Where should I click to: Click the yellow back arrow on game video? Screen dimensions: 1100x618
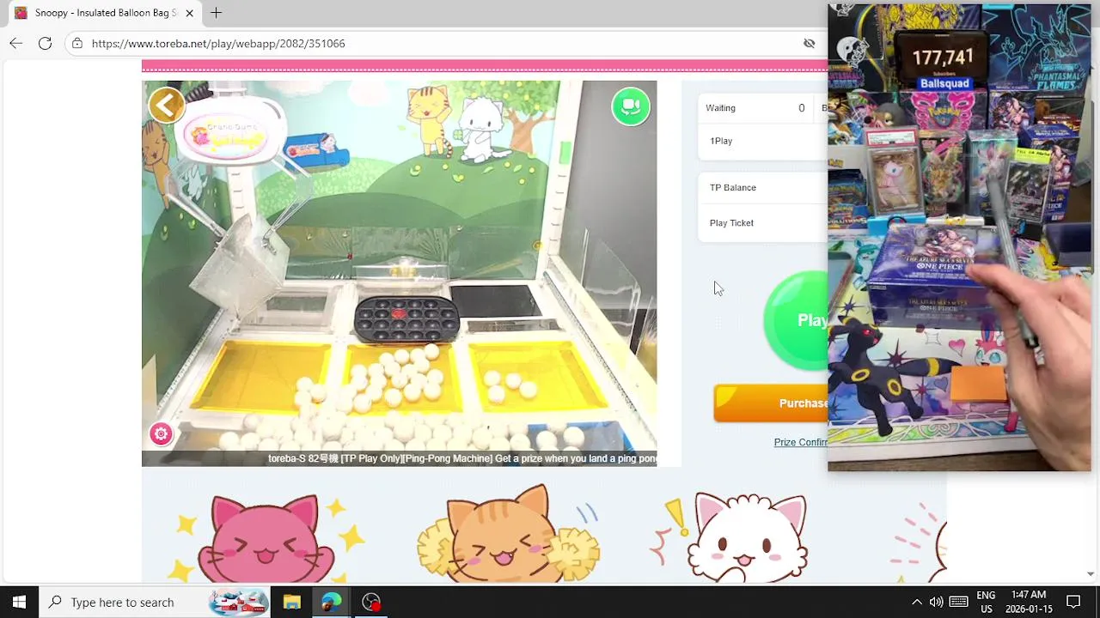166,106
